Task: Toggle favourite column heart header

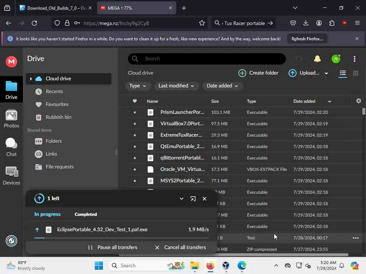Action: tap(135, 101)
